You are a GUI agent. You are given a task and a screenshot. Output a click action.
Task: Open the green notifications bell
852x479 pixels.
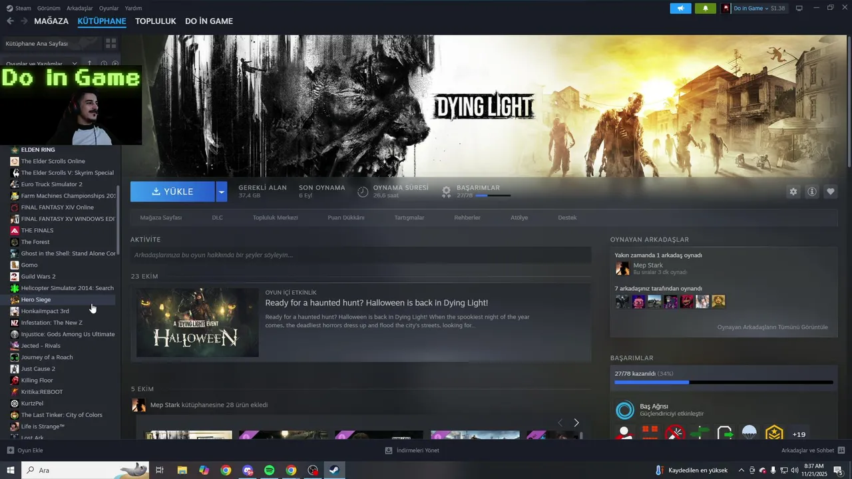pos(706,8)
